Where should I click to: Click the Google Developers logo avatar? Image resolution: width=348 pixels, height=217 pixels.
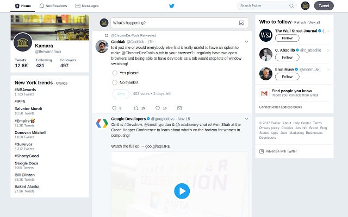point(102,123)
